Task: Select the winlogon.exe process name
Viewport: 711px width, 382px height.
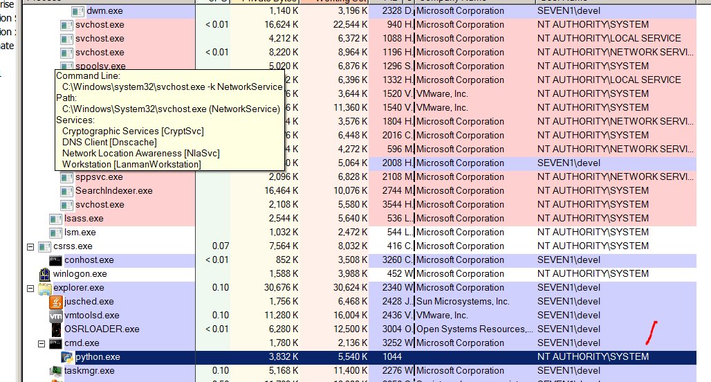Action: [80, 274]
